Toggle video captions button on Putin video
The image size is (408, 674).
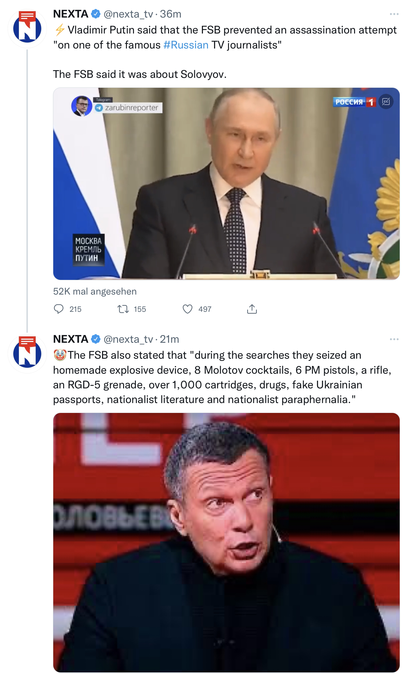coord(386,102)
